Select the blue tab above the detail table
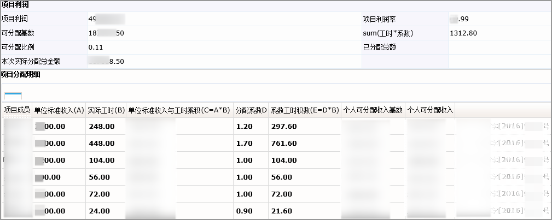The height and width of the screenshot is (220, 552). pos(13,96)
